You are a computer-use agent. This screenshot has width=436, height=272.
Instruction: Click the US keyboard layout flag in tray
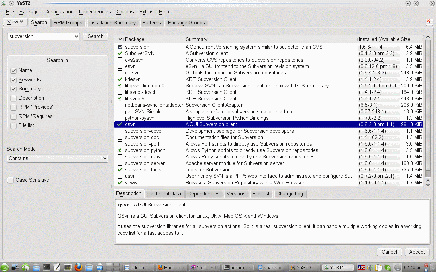coord(361,268)
